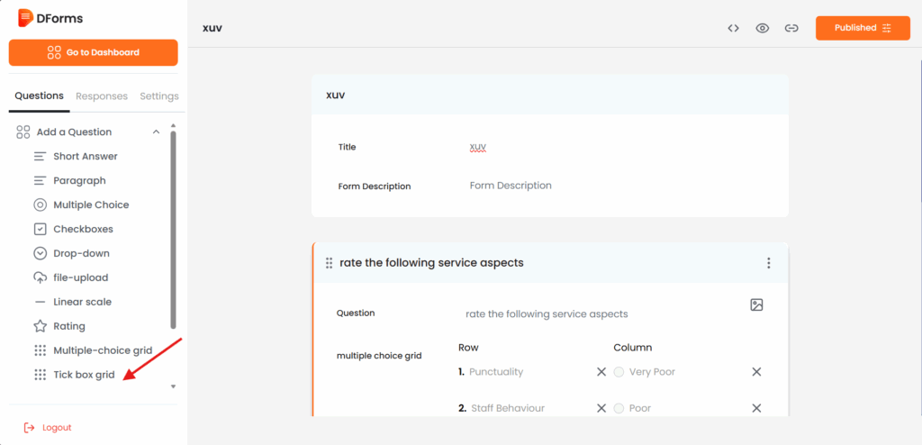Delete the Very Poor column option
This screenshot has height=445, width=922.
point(756,372)
